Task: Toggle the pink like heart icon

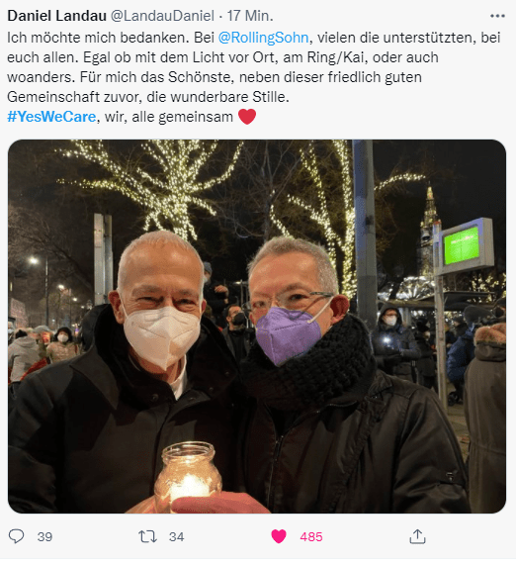Action: 279,536
